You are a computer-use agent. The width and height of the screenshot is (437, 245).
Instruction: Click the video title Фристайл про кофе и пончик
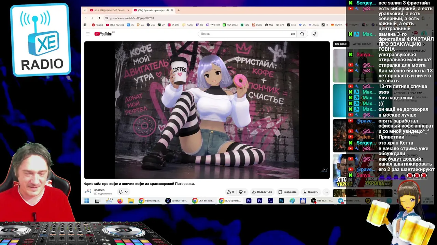139,184
